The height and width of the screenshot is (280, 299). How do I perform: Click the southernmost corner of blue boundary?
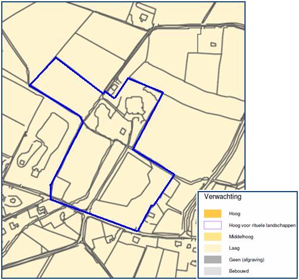pos(137,231)
